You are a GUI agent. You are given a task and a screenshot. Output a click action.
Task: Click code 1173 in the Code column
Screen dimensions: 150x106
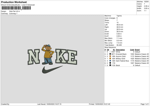click(132, 56)
